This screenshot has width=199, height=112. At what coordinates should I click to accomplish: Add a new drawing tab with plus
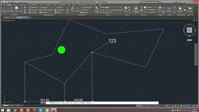tap(30, 17)
